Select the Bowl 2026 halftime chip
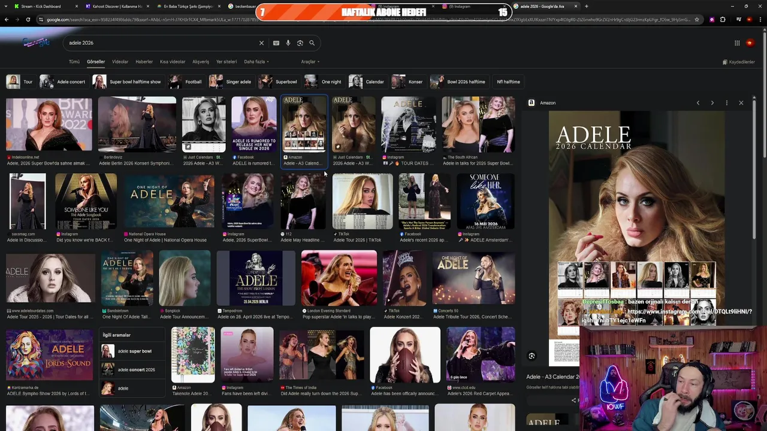767x431 pixels. coord(459,82)
